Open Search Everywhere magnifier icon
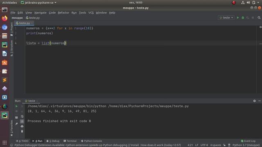 tap(259, 18)
